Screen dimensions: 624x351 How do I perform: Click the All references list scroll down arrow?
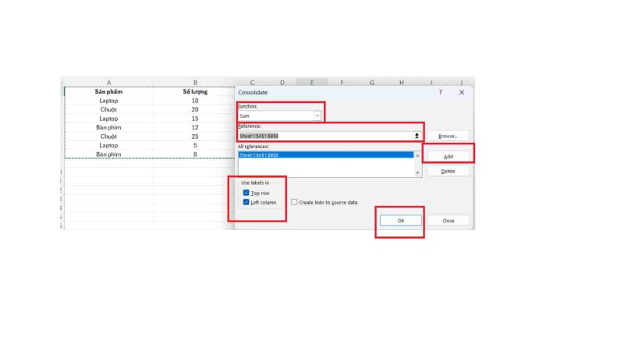click(x=417, y=172)
